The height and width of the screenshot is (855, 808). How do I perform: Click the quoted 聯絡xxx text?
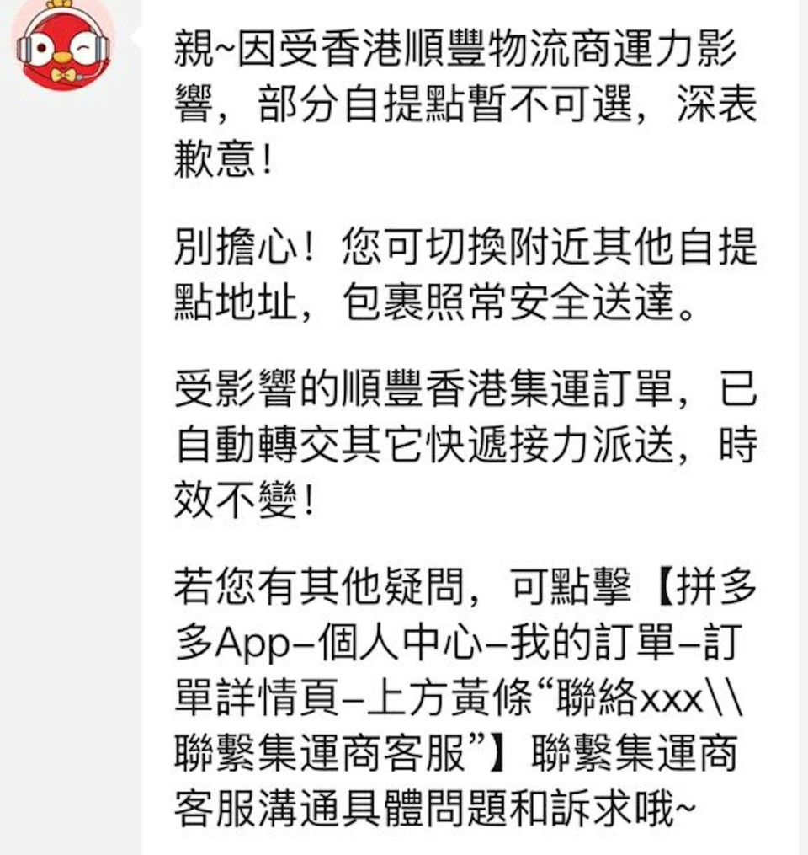pyautogui.click(x=630, y=699)
